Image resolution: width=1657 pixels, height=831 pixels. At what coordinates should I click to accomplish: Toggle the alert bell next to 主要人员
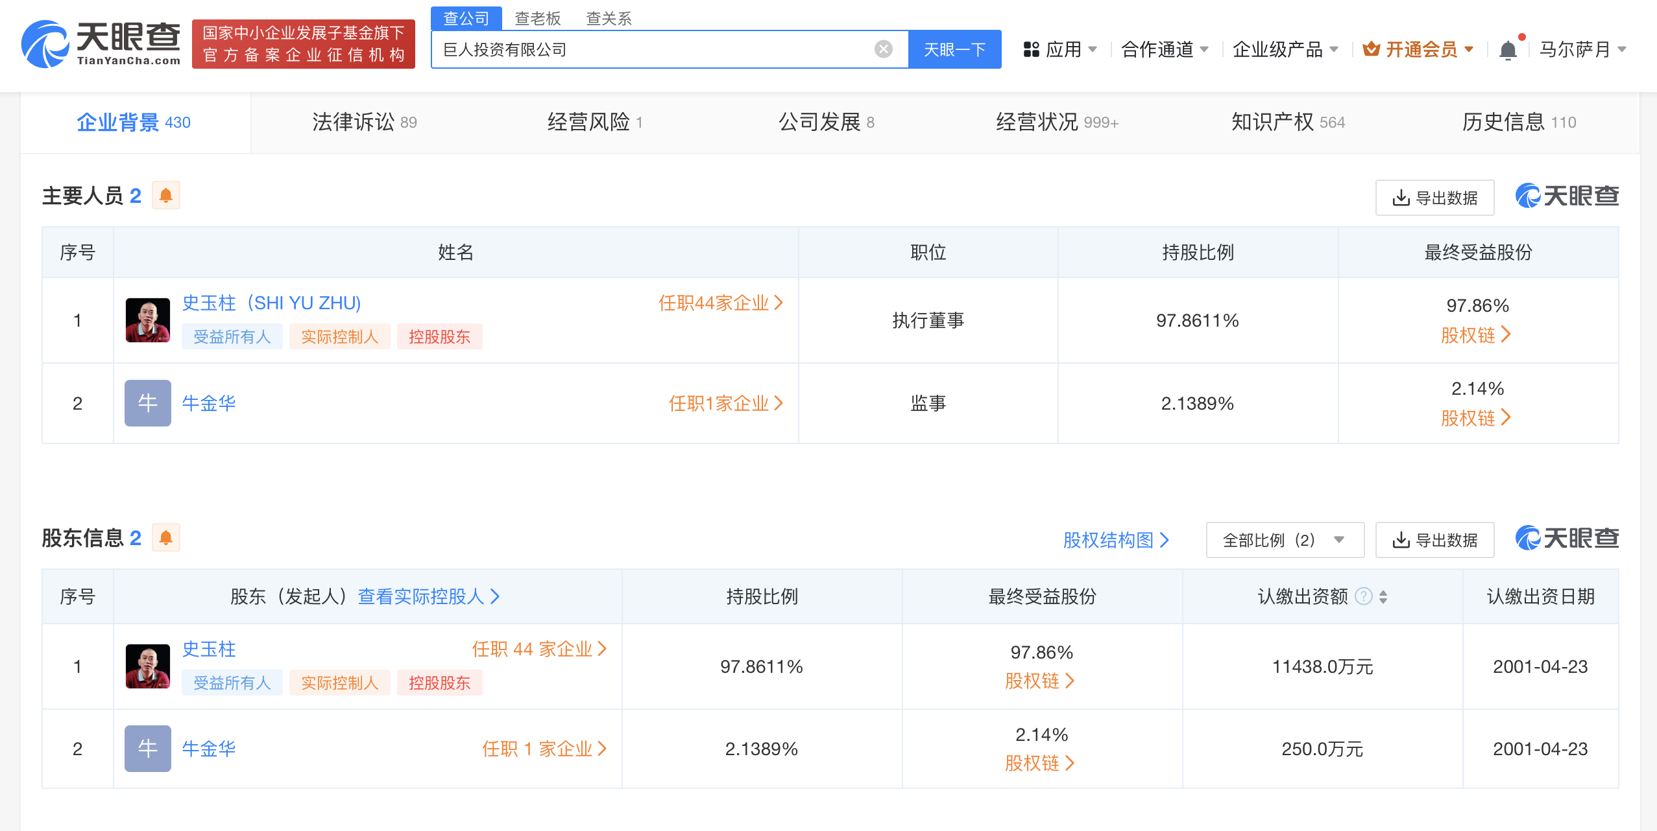(166, 195)
